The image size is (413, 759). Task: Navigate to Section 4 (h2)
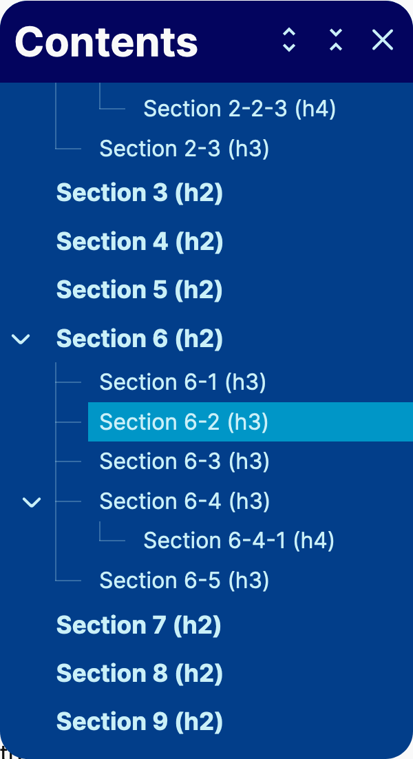tap(139, 242)
